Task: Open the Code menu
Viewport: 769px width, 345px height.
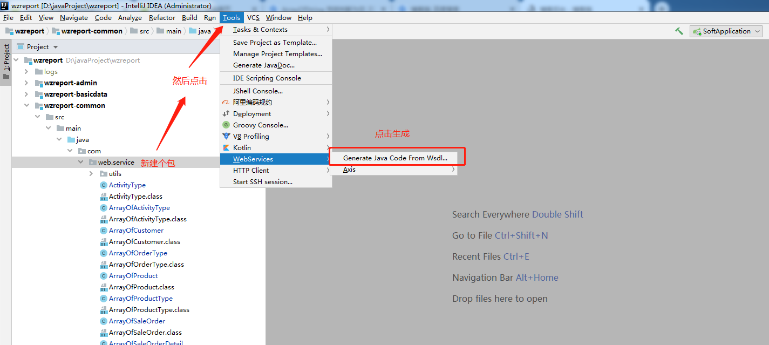Action: point(103,18)
